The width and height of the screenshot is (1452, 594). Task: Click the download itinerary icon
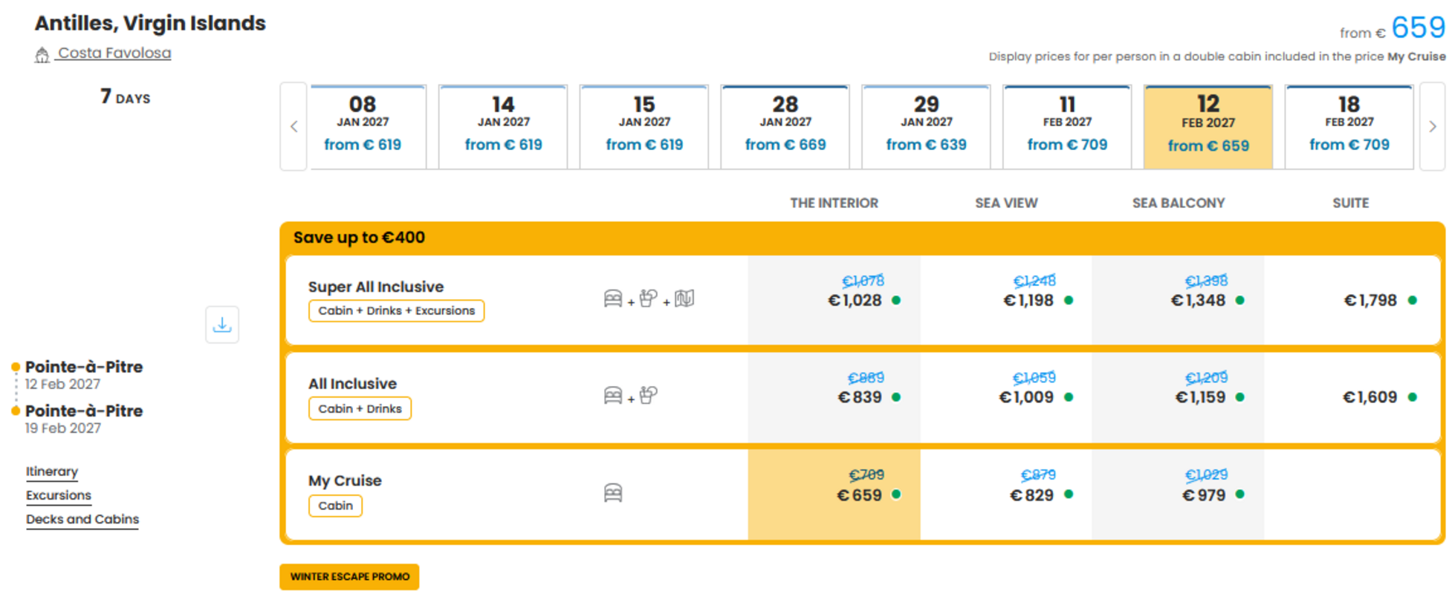(222, 324)
